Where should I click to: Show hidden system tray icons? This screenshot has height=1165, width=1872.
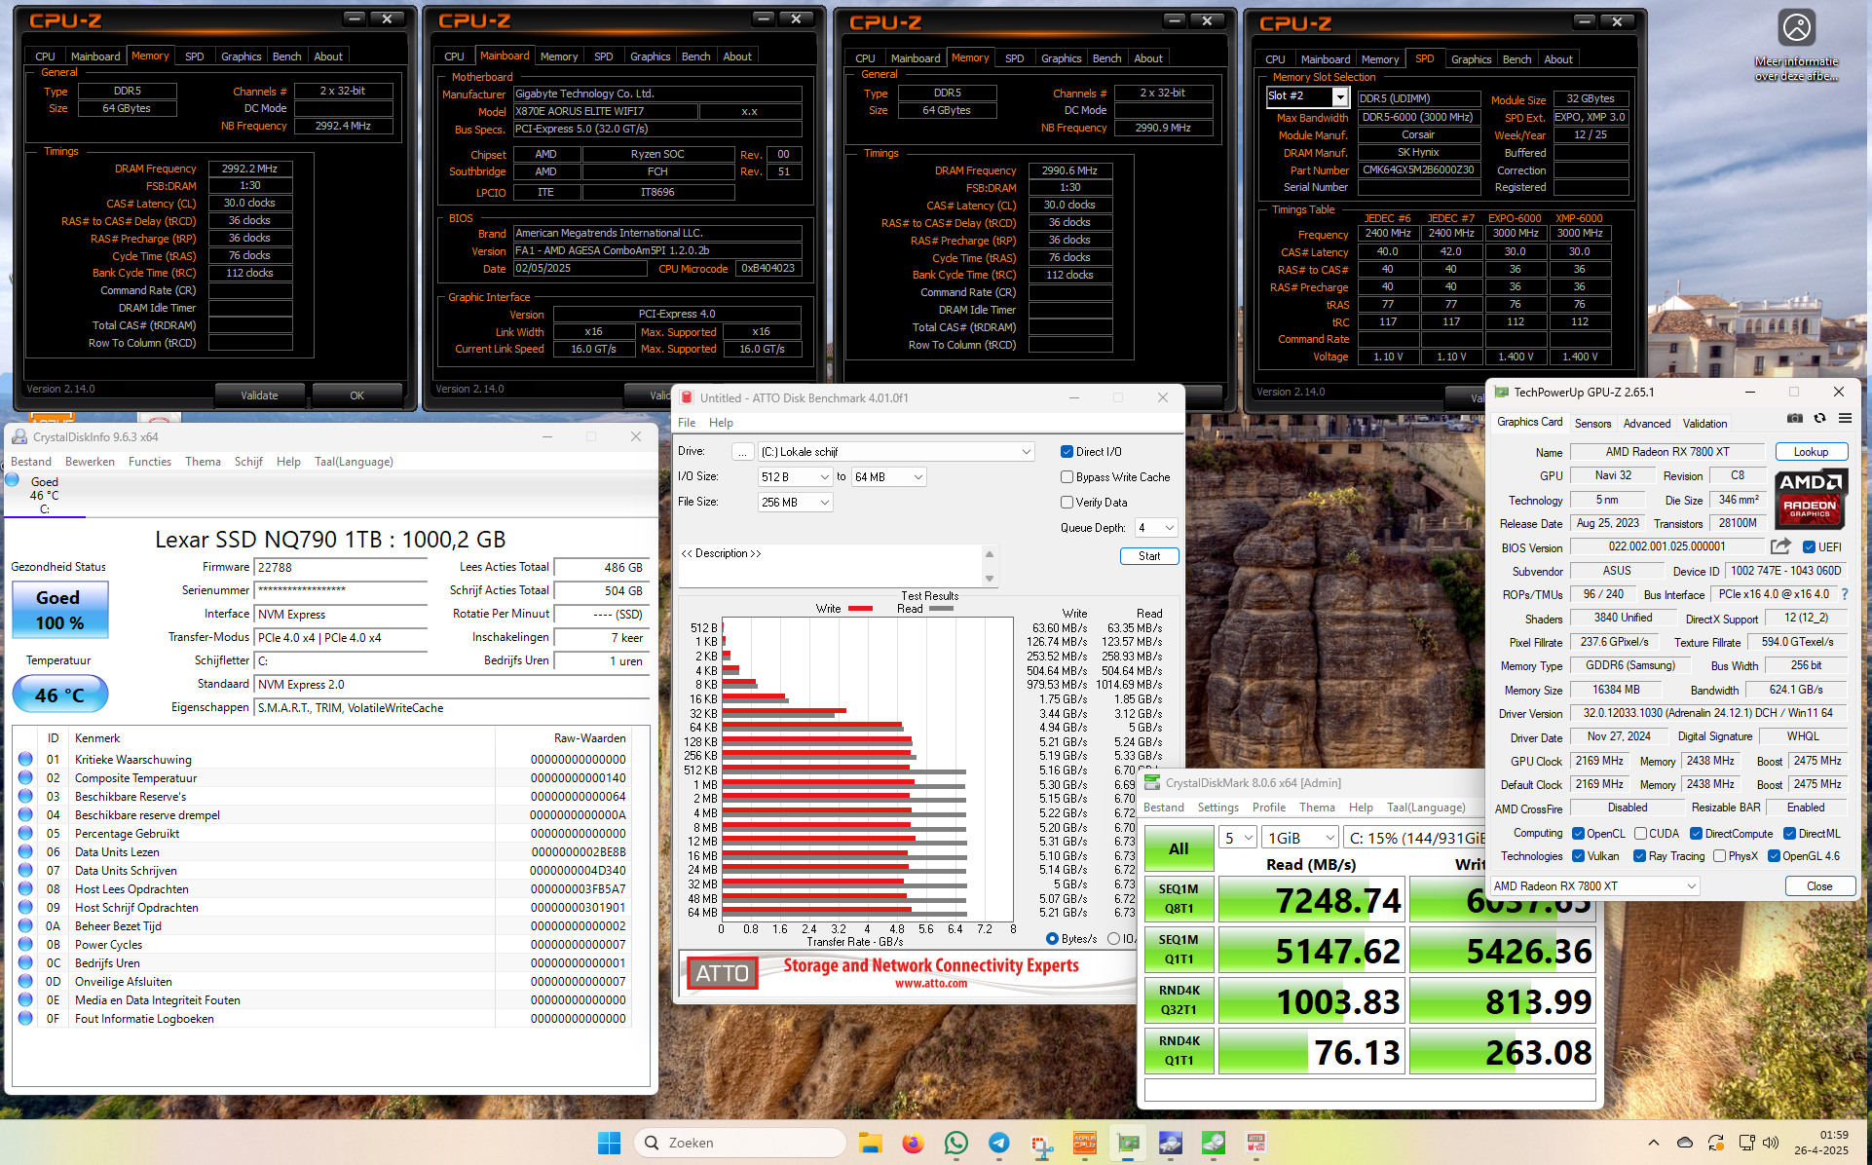(1654, 1143)
